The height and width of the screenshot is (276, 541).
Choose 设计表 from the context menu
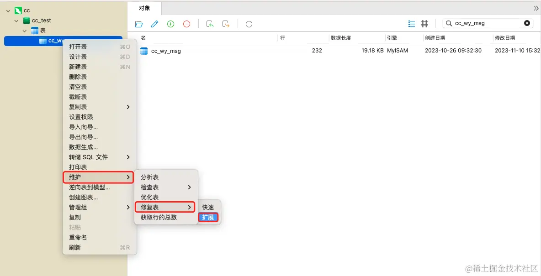[x=100, y=57]
